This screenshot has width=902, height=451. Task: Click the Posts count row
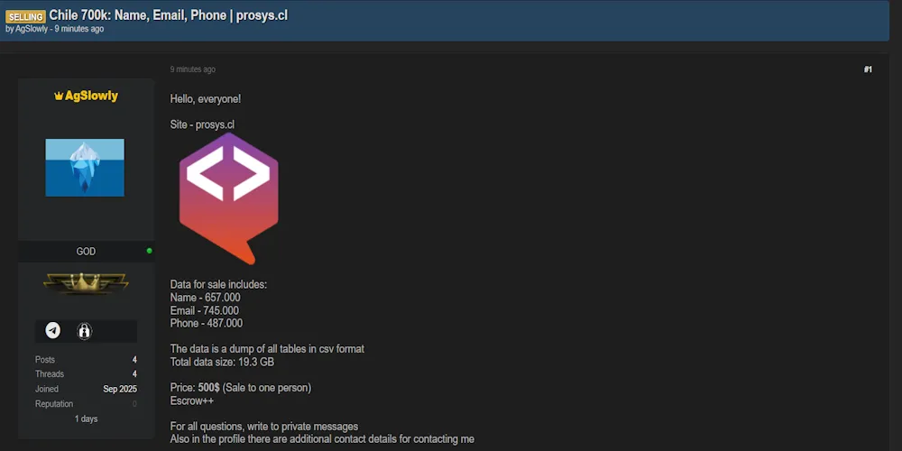click(86, 360)
